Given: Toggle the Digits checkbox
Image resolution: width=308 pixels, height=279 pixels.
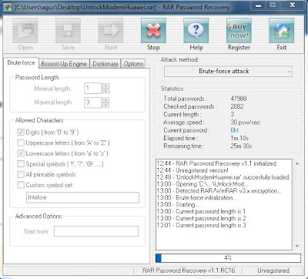Looking at the screenshot, I should pyautogui.click(x=21, y=133).
